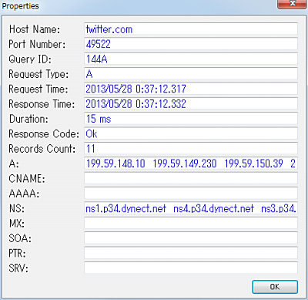Image resolution: width=308 pixels, height=300 pixels.
Task: Click the Query ID field 144A
Action: point(191,59)
